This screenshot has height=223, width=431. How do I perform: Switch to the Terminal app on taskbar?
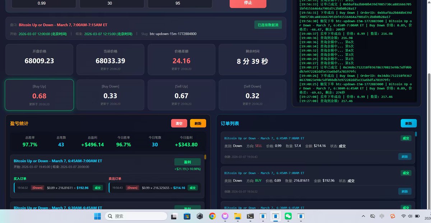250,216
